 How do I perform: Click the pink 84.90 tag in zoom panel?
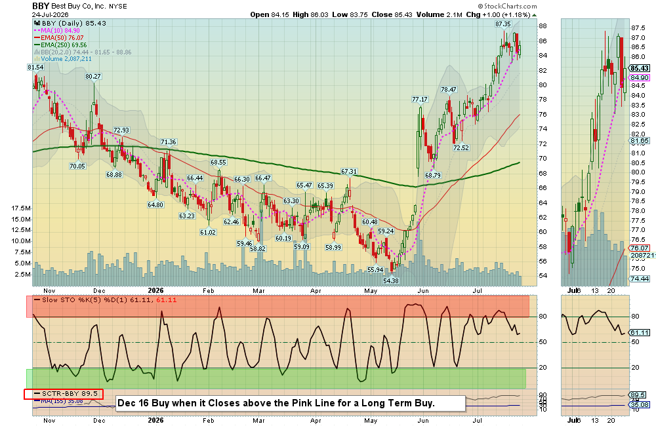point(640,77)
